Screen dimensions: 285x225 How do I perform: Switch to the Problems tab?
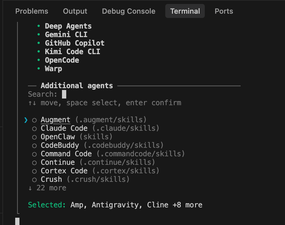tap(32, 11)
